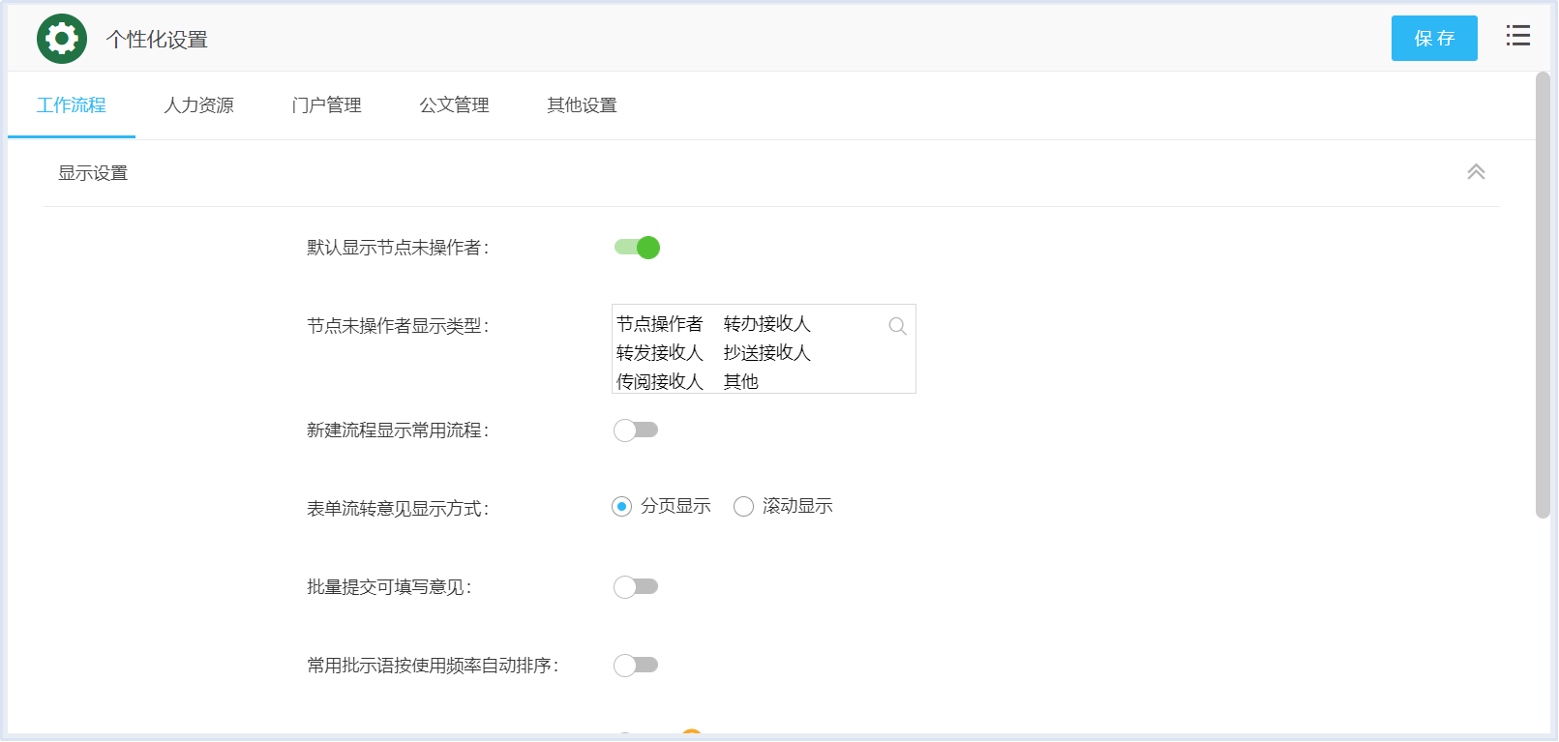
Task: Enable 常用批示语按使用频率自动排序 switch
Action: [636, 665]
